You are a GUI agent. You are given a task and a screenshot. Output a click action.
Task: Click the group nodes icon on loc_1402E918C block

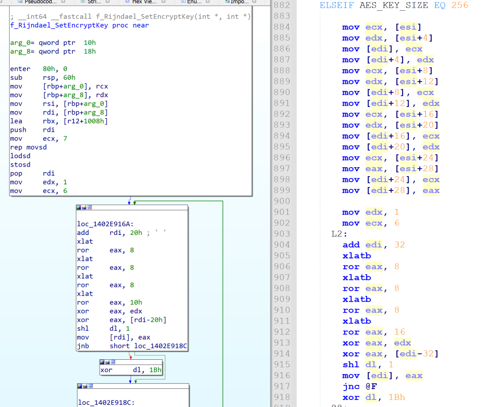(x=90, y=386)
